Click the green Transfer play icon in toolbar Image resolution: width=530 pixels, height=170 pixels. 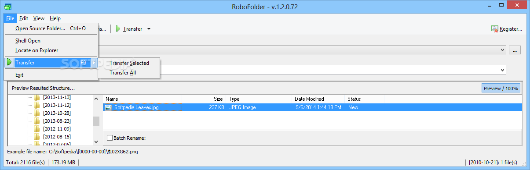pos(118,29)
